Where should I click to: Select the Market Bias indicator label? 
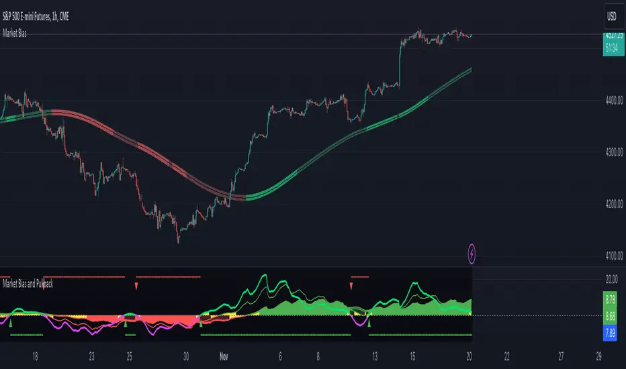(15, 34)
